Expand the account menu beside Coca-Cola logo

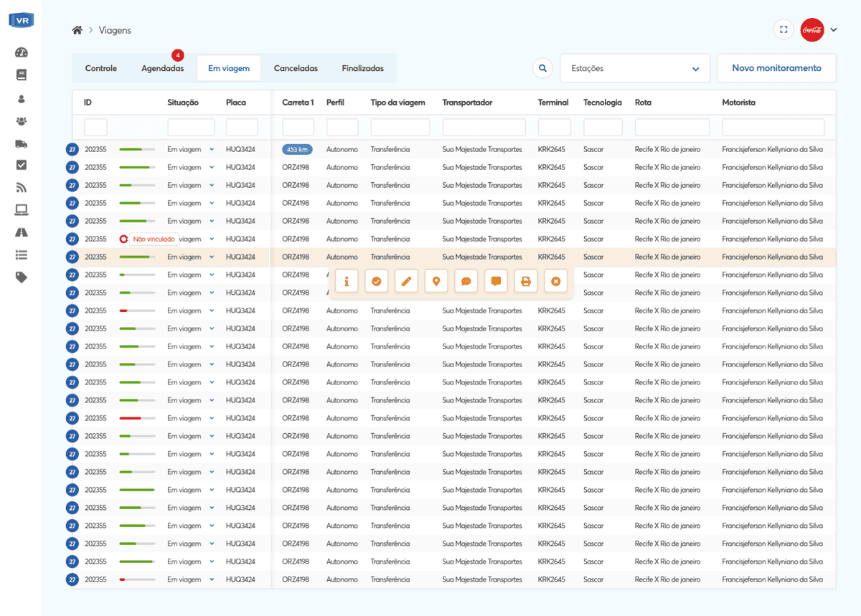pyautogui.click(x=834, y=30)
